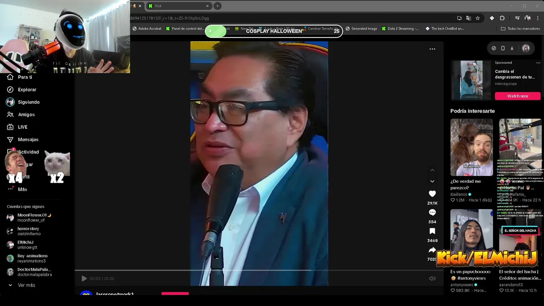
Task: Open the LIVE section
Action: click(18, 127)
